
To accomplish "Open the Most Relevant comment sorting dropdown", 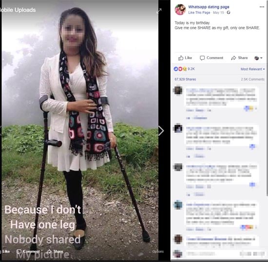I will tap(252, 69).
